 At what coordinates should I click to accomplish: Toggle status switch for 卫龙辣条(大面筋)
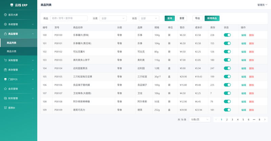(227, 93)
